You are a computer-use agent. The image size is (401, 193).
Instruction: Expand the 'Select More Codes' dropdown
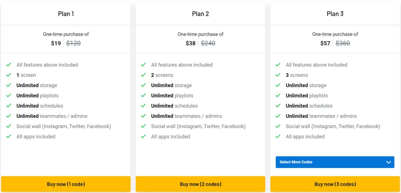tap(334, 162)
